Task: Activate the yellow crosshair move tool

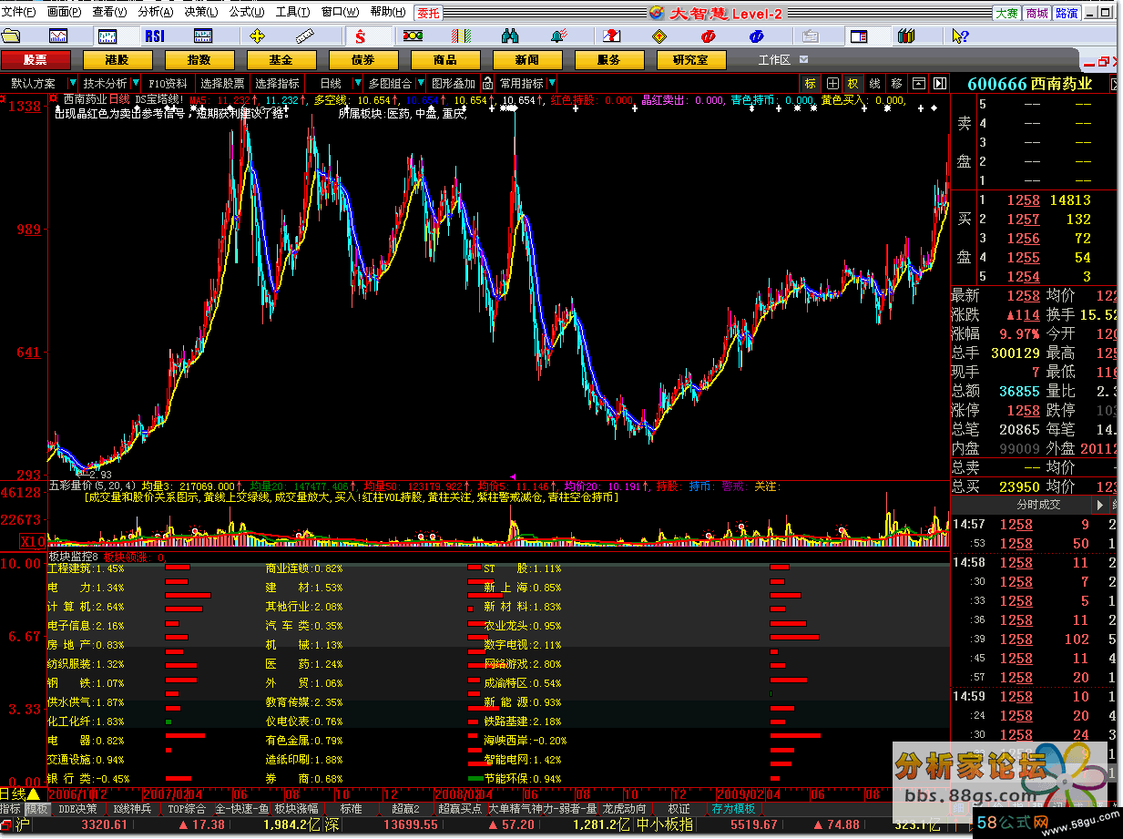Action: pyautogui.click(x=257, y=36)
